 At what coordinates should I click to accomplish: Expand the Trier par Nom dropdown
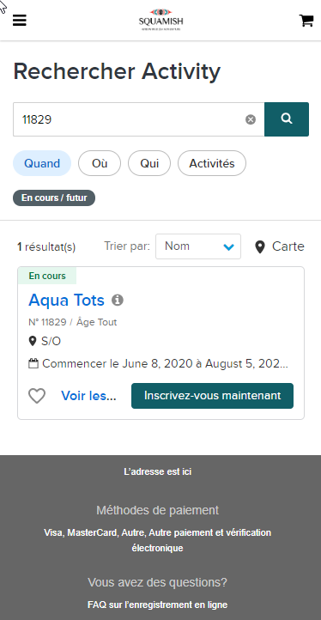click(x=198, y=246)
